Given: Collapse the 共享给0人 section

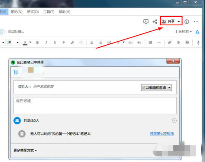Looking at the screenshot, I should click(x=174, y=121).
